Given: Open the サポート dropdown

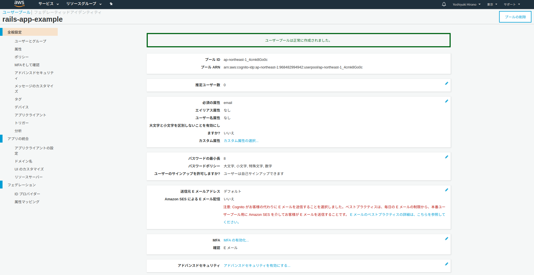Looking at the screenshot, I should click(510, 4).
